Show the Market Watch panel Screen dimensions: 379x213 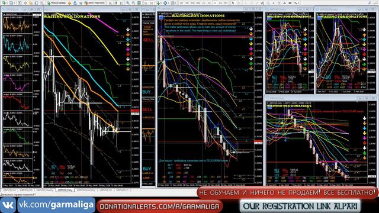pos(20,3)
